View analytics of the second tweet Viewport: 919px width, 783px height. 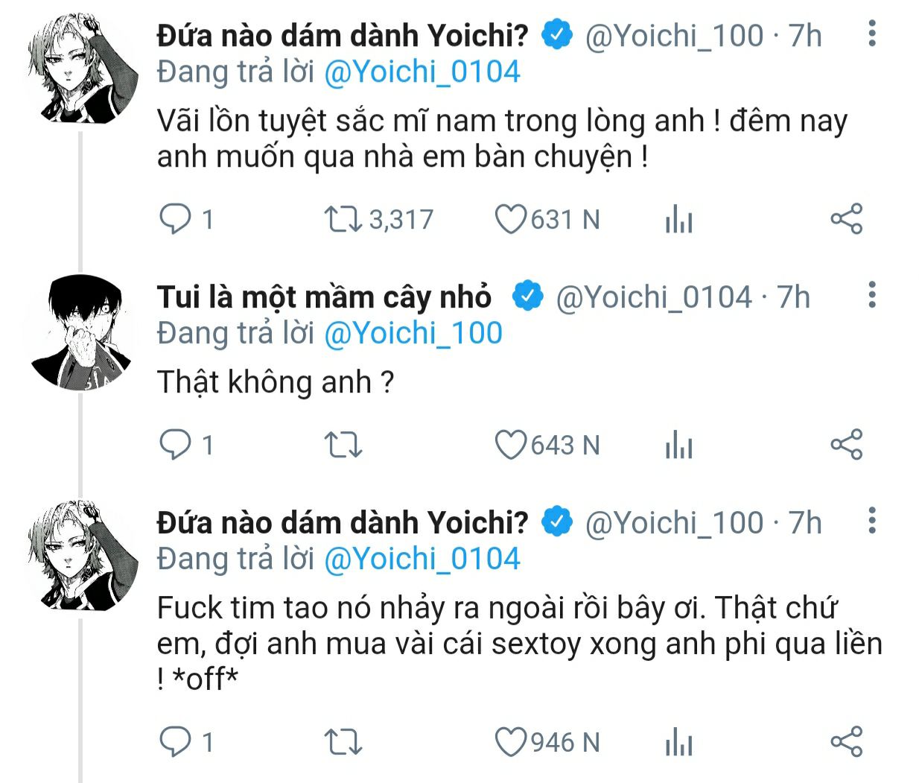click(x=678, y=446)
